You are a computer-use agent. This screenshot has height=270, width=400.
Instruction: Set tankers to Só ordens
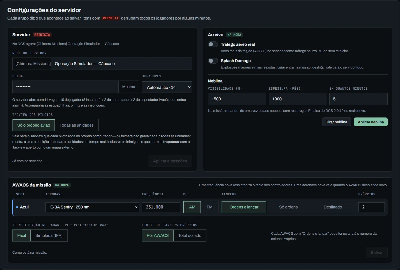(288, 207)
